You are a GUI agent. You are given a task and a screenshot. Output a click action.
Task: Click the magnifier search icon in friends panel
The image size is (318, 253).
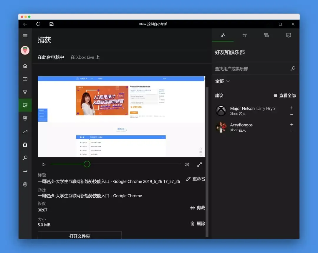pos(293,68)
